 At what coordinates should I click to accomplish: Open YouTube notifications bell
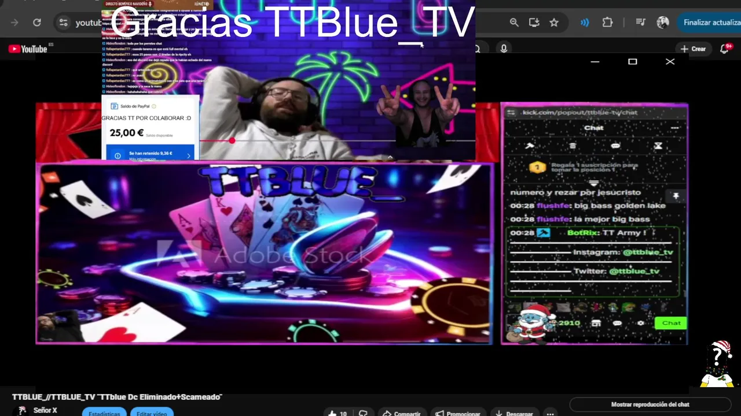[x=724, y=49]
